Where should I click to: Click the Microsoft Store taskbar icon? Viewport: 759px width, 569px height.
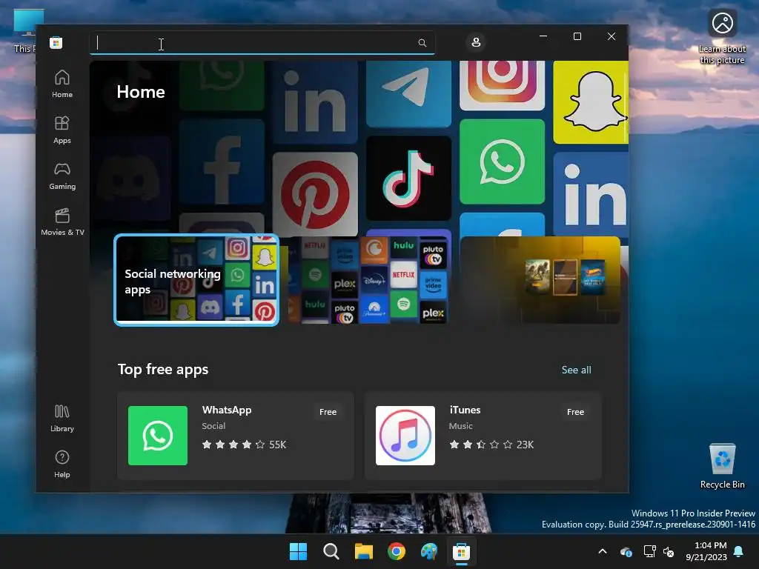pyautogui.click(x=461, y=551)
